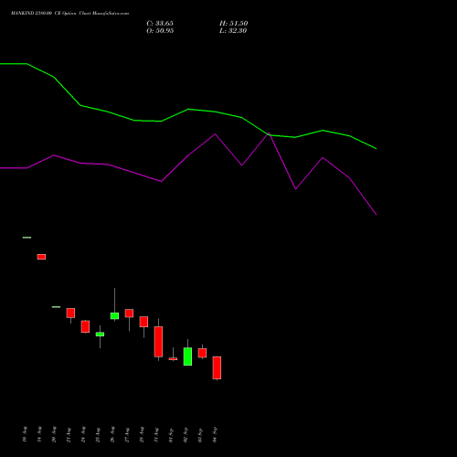Screen dimensions: 457x457
Task: Select the 21 Aug date label
Action: pos(69,435)
